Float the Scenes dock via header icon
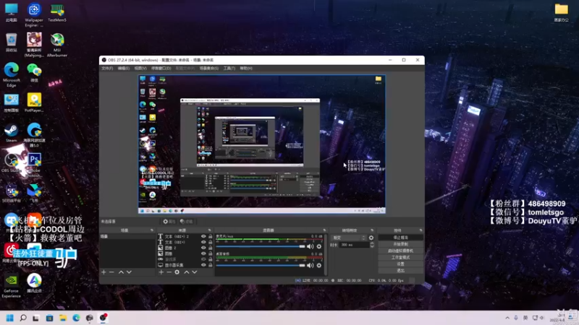The width and height of the screenshot is (579, 325). [152, 230]
